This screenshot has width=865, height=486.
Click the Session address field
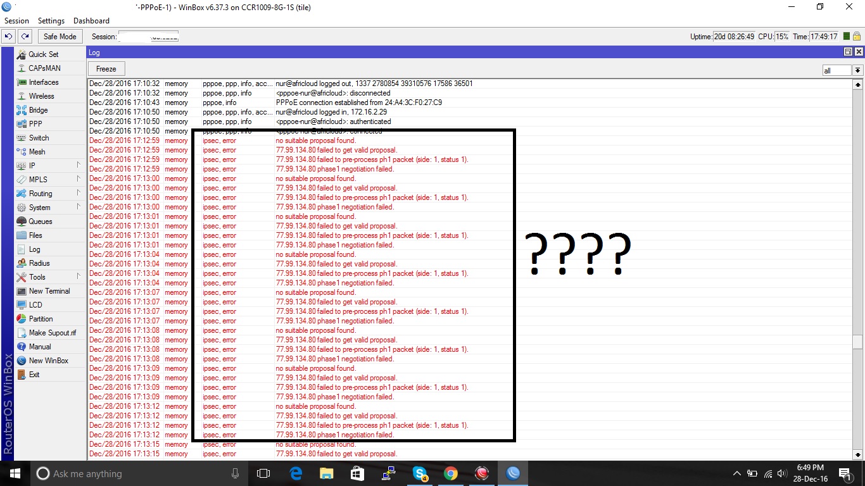148,37
